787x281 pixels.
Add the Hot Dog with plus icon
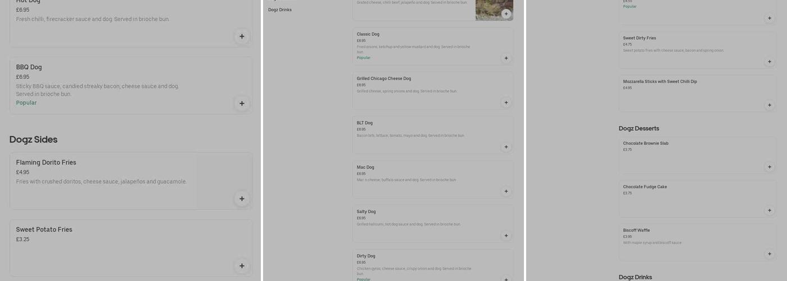[242, 37]
